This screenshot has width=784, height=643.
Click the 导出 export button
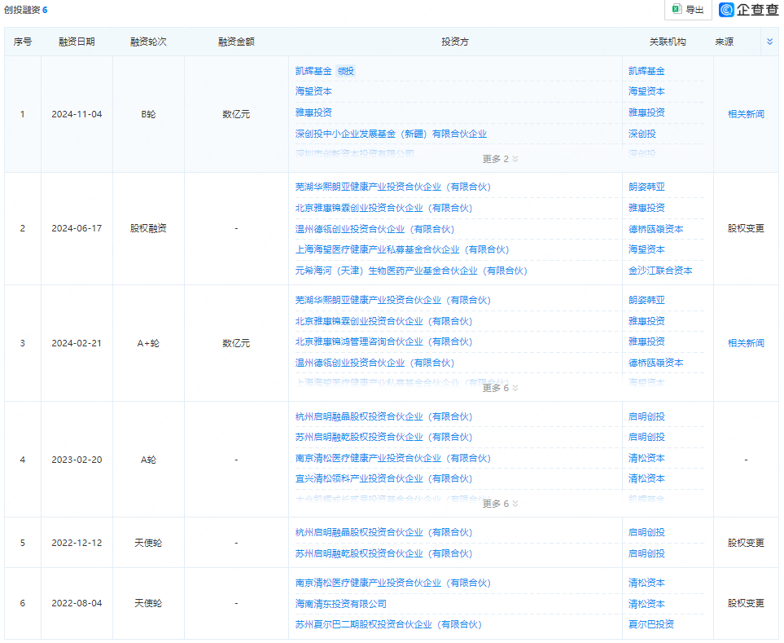point(688,10)
